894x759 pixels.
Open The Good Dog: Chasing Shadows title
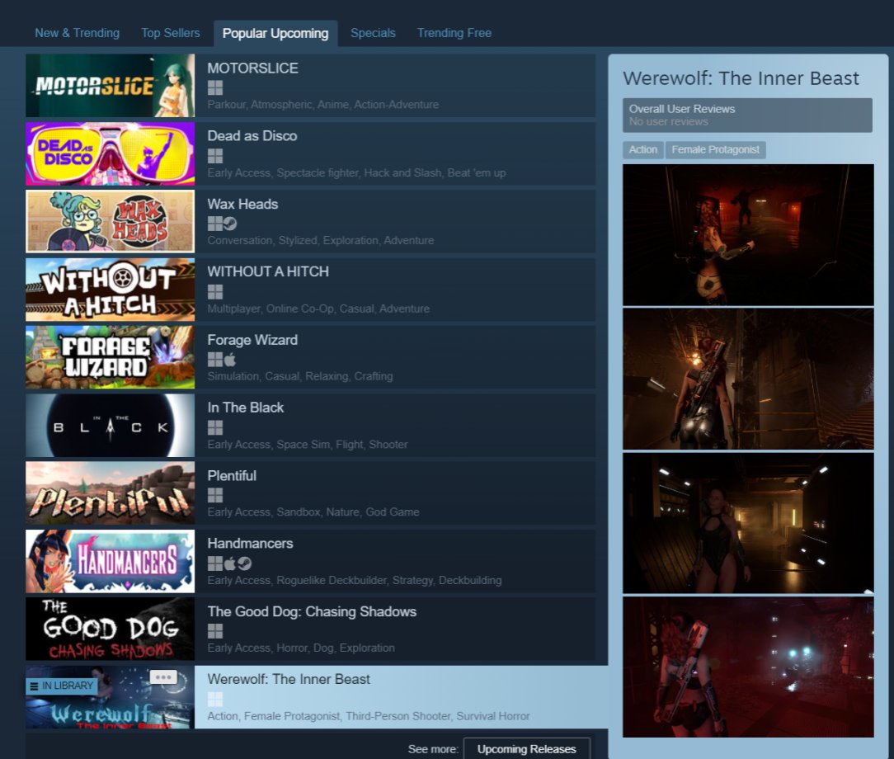[x=312, y=611]
